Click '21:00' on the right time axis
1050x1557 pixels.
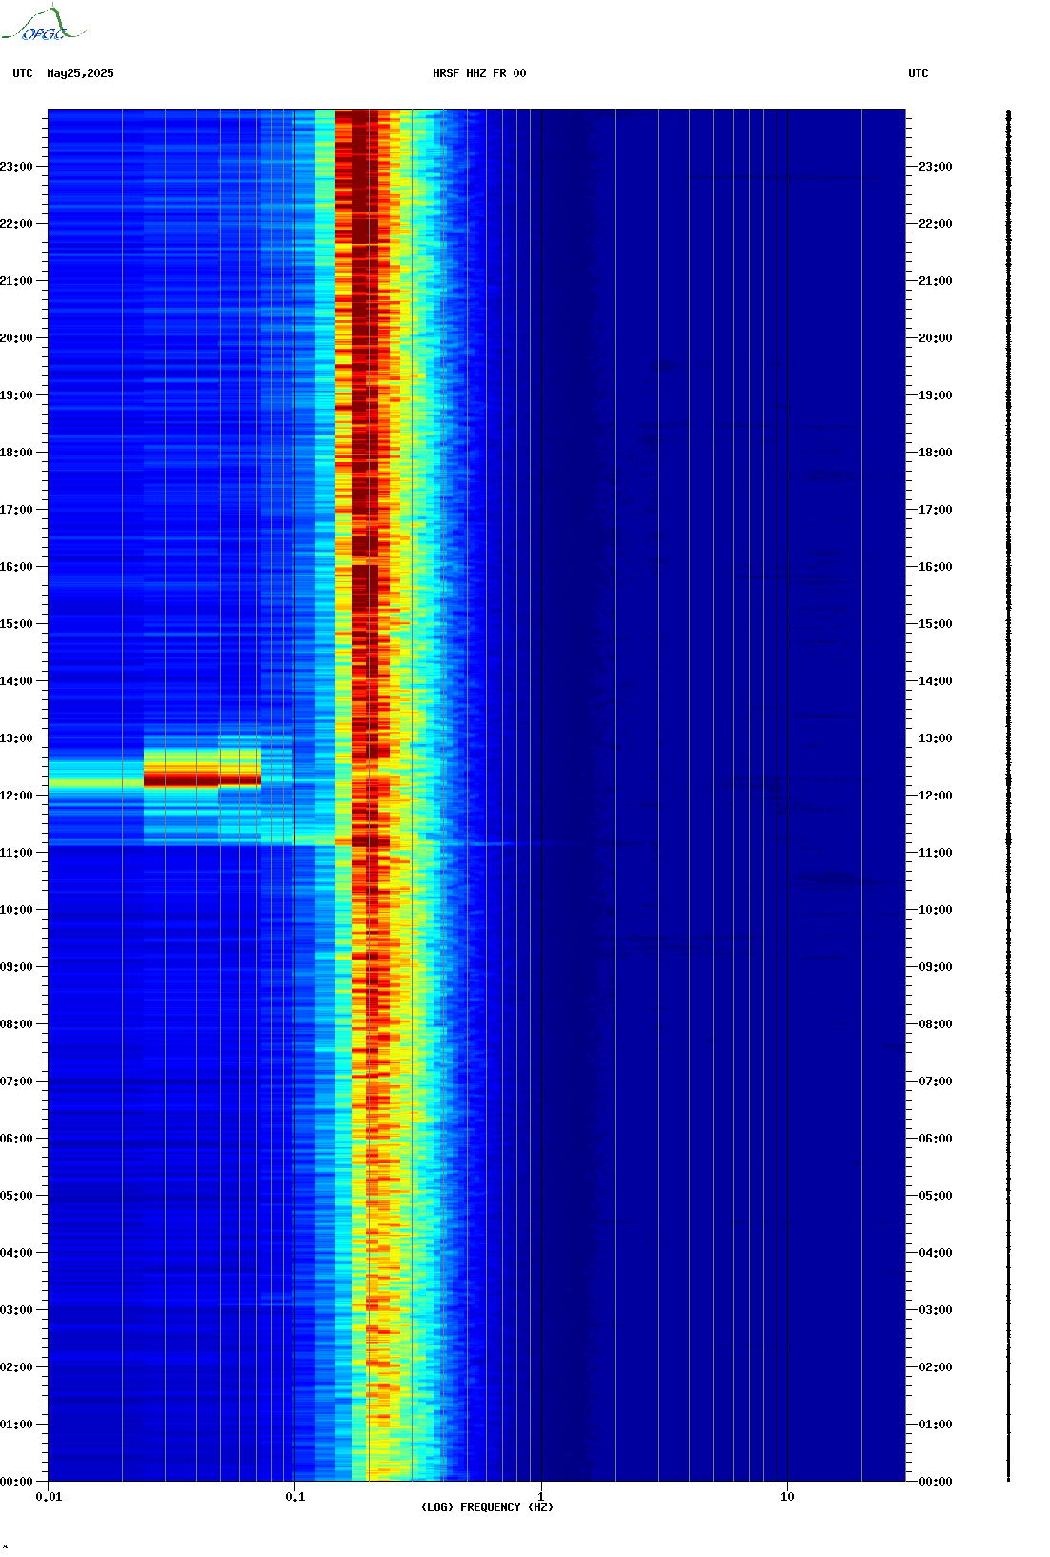pos(936,281)
